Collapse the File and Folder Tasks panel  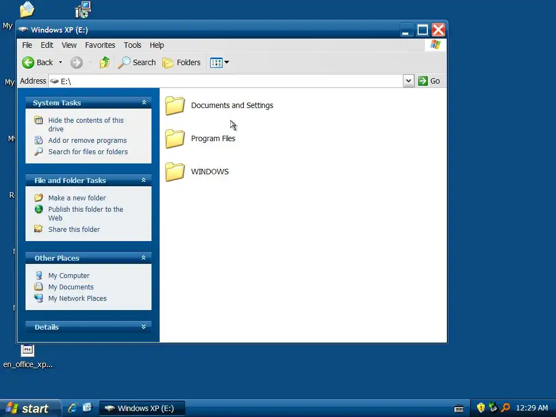coord(143,180)
